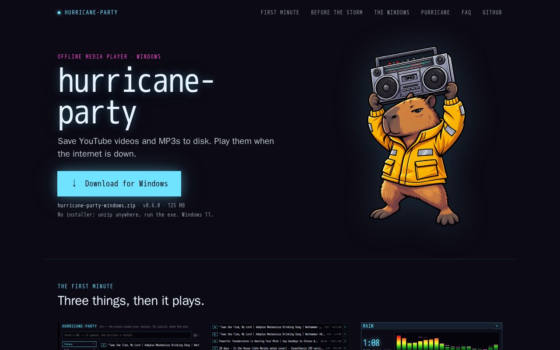Open THE WINDOWS nav link
Screen dimensions: 560x350
coord(392,13)
